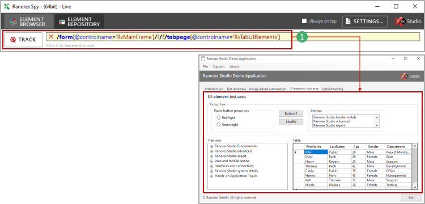This screenshot has height=204, width=425.
Task: Start tracking with the TRACK button
Action: tap(24, 40)
